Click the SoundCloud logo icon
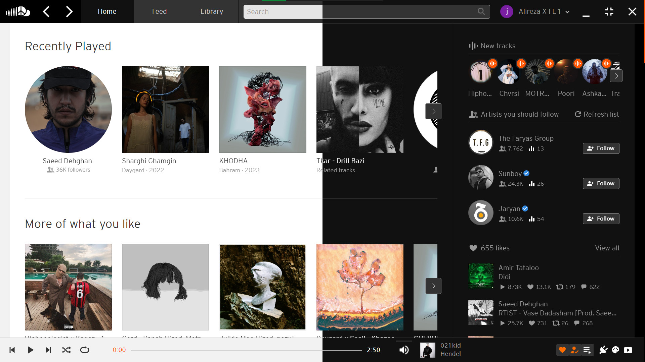Viewport: 645px width, 362px height. pos(18,12)
